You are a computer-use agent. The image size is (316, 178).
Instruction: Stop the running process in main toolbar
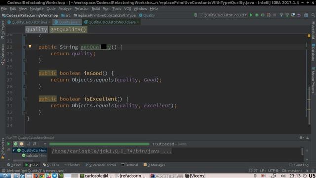[275, 15]
